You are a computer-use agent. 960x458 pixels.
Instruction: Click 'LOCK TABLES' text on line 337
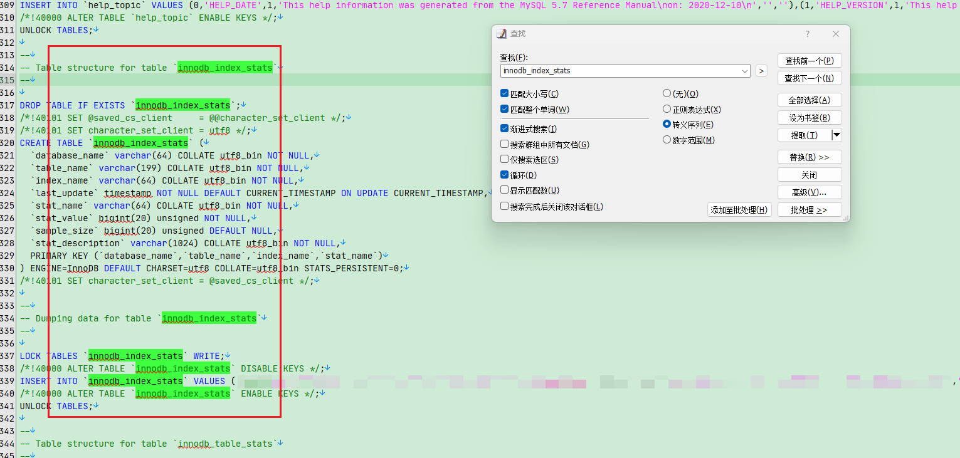pyautogui.click(x=49, y=356)
